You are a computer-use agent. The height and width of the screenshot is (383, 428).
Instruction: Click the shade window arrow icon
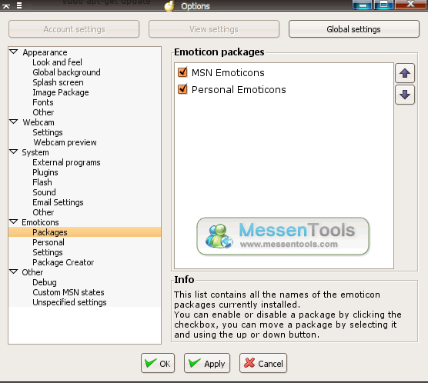click(6, 6)
